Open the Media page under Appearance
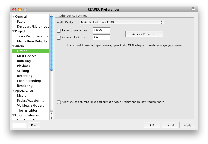208x144 pixels. point(22,95)
